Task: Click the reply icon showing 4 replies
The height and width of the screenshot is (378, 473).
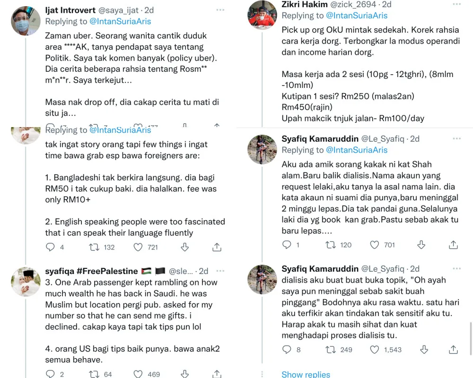Action: click(51, 247)
